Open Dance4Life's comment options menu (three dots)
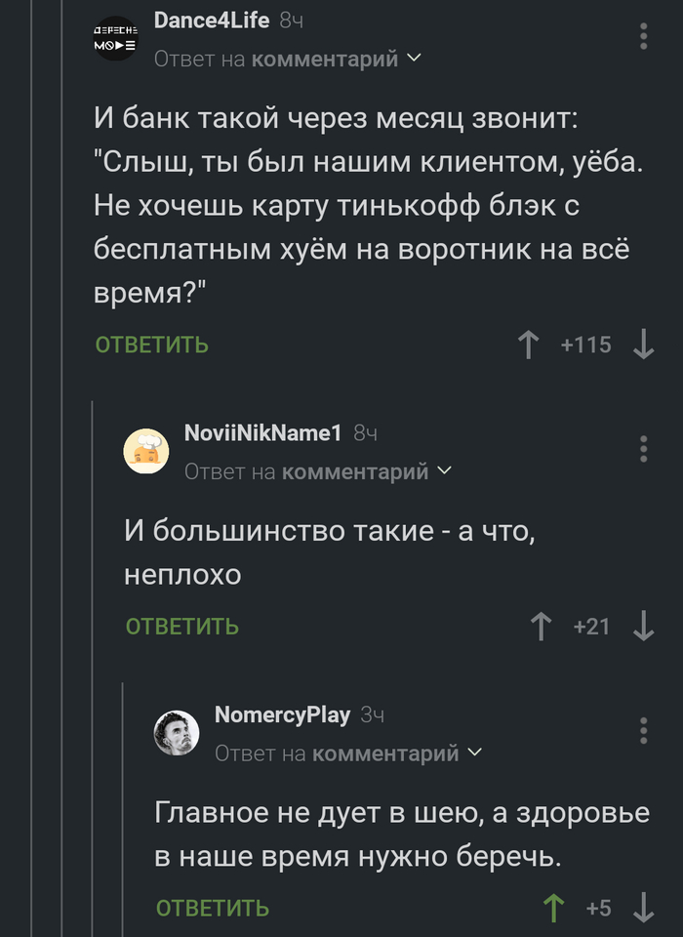683x937 pixels. coord(642,35)
